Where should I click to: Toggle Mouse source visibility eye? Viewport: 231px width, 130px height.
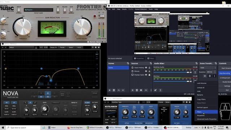[146, 71]
